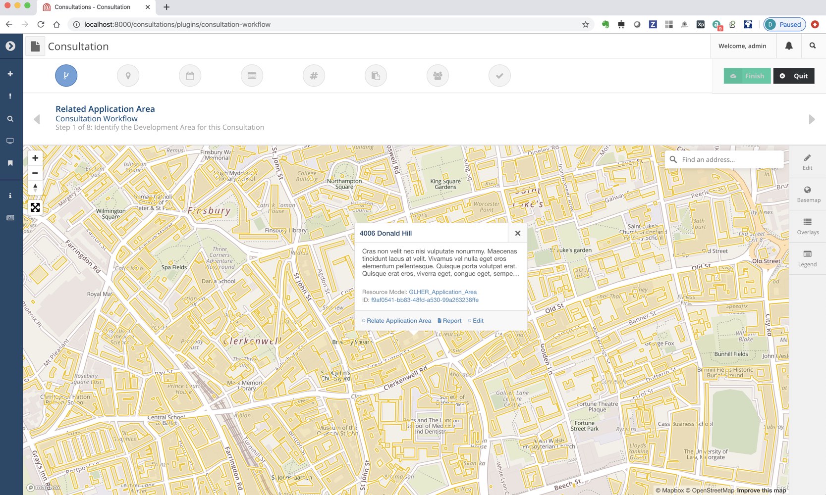Select the location pin workflow step
Screen dimensions: 826x495
coord(128,75)
